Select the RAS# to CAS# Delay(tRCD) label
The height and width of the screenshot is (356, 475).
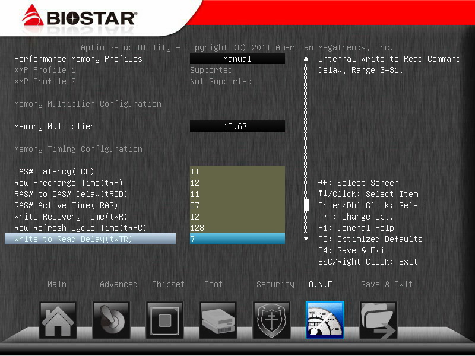[x=71, y=194]
